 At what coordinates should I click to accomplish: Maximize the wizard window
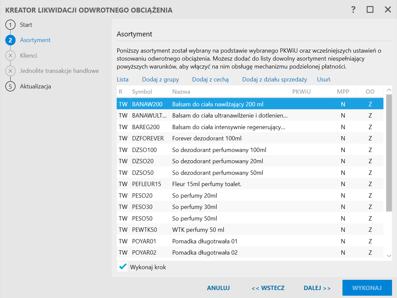370,10
